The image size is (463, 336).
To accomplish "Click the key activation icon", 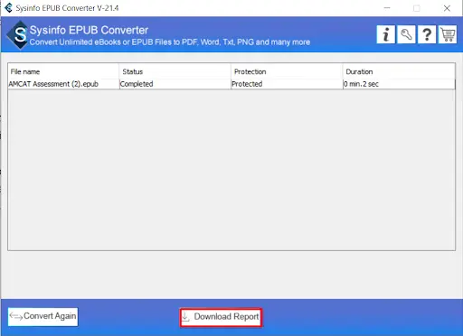I will [x=406, y=34].
